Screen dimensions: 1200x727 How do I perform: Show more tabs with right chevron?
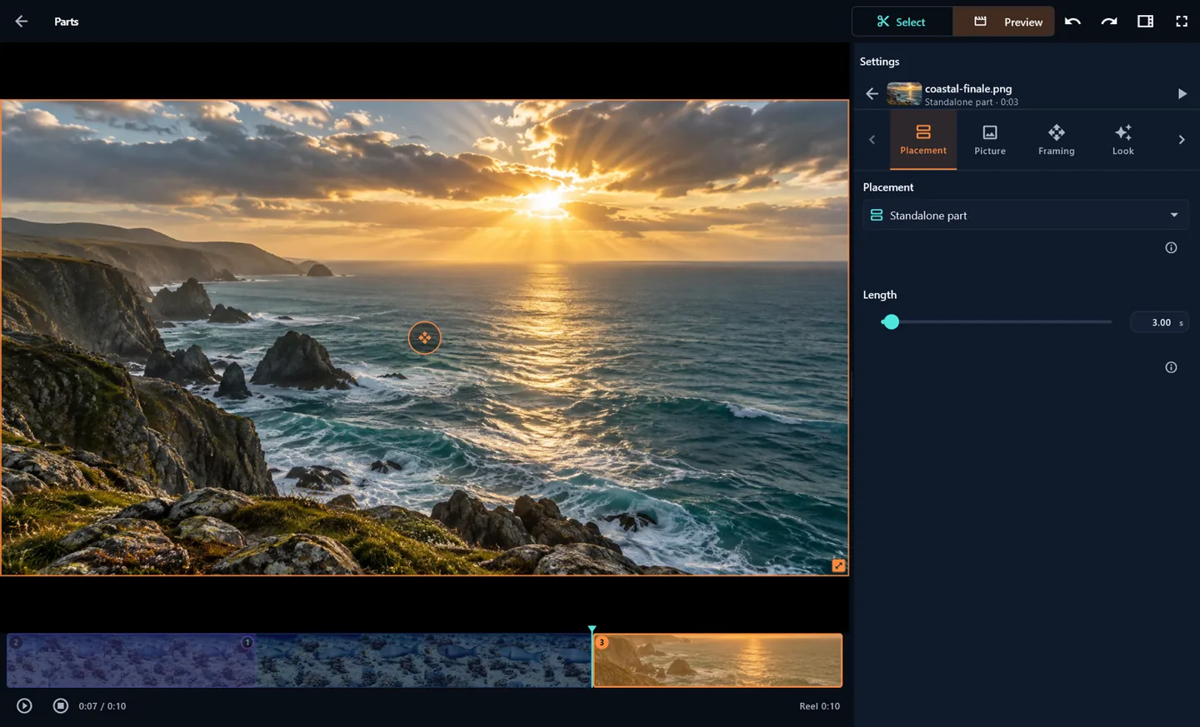(x=1182, y=140)
